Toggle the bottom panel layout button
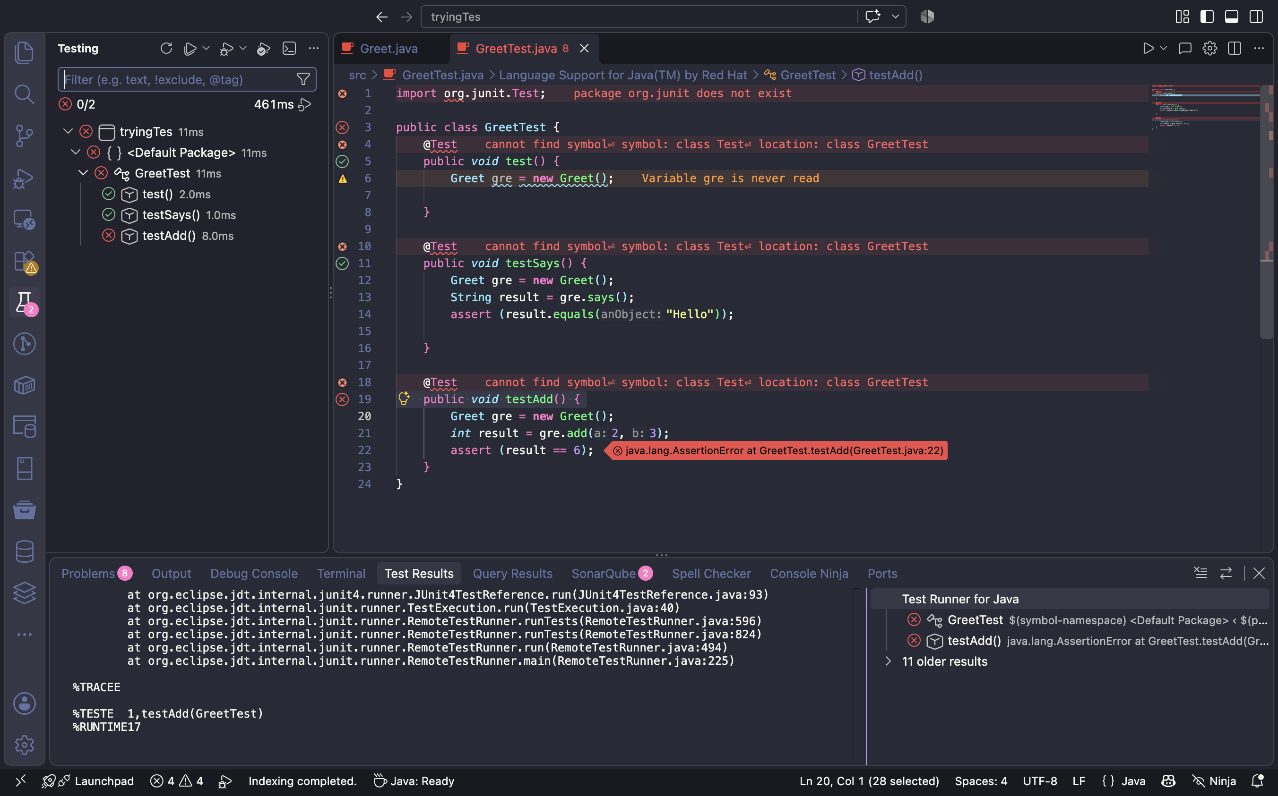Screen dimensions: 1278x796 [x=1232, y=17]
